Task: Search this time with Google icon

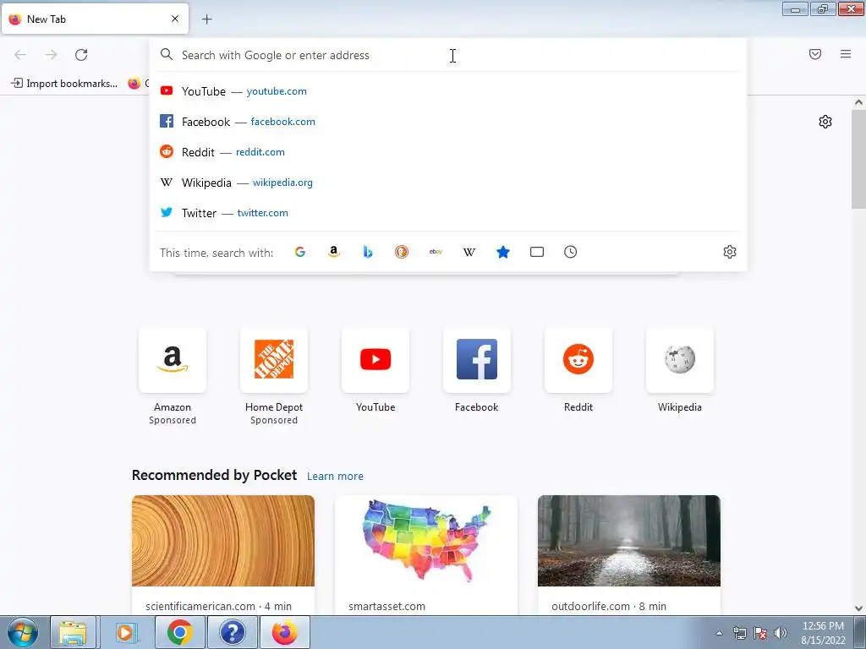Action: click(x=300, y=252)
